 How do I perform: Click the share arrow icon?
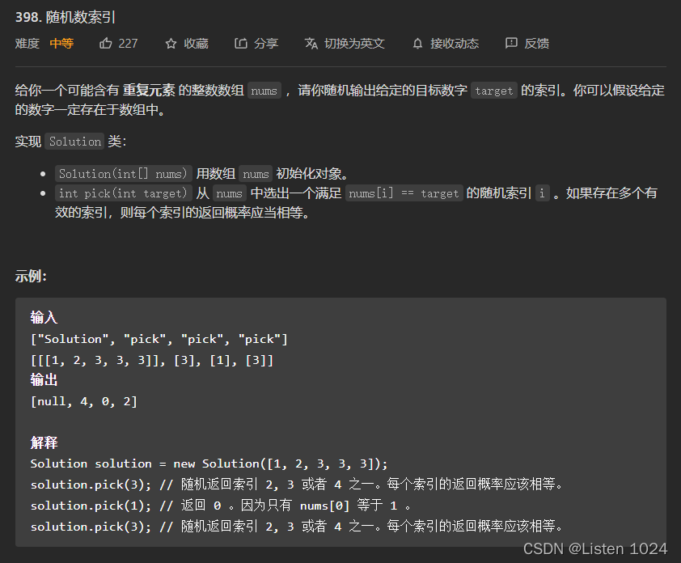(x=241, y=43)
